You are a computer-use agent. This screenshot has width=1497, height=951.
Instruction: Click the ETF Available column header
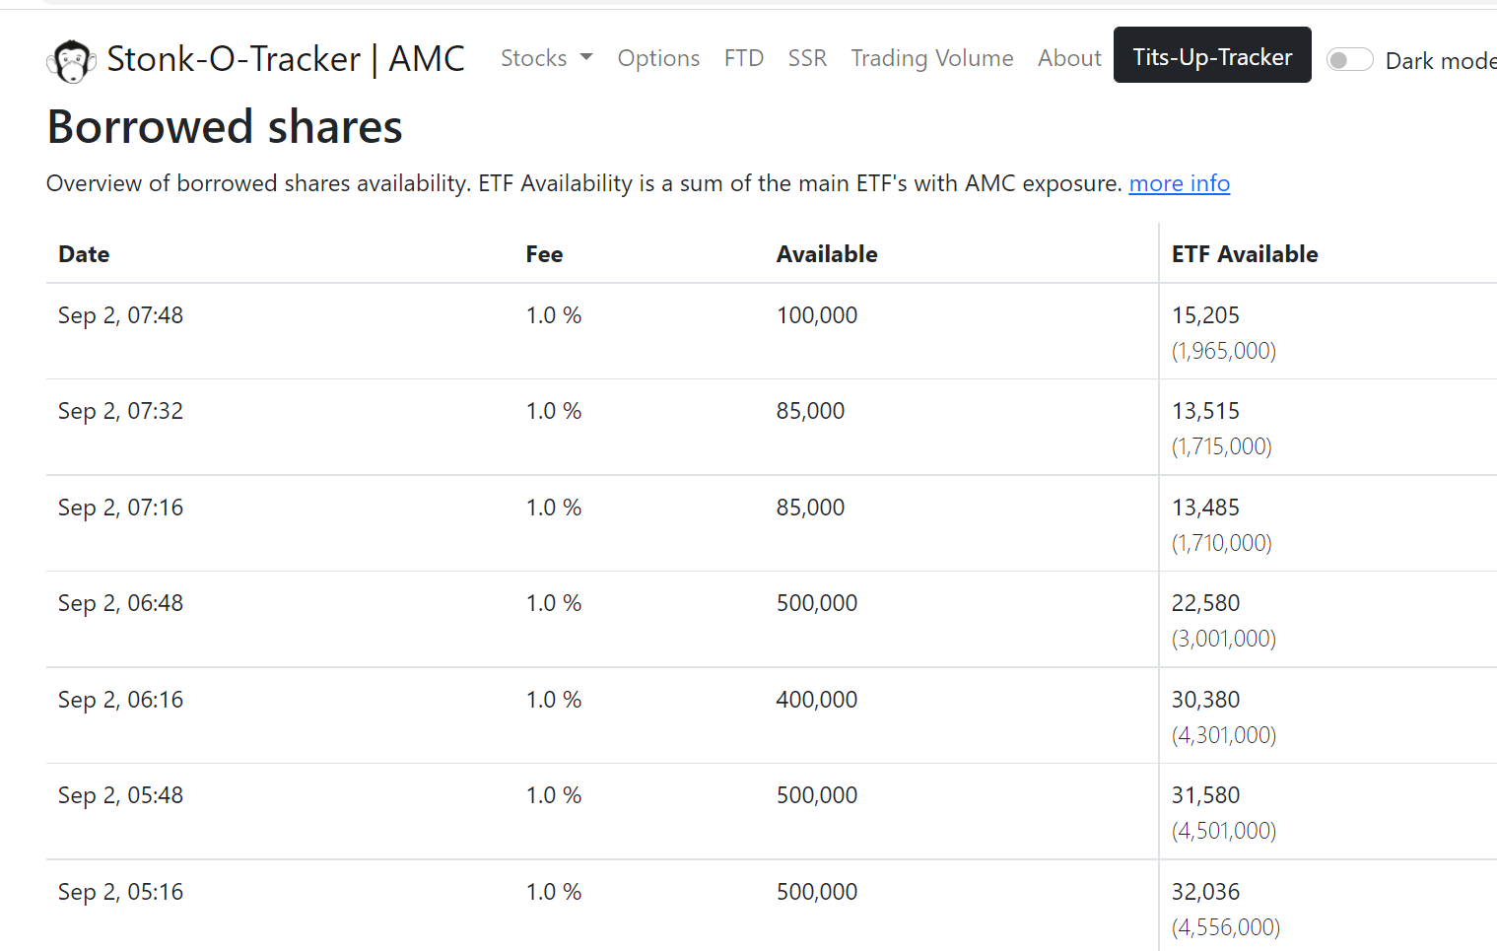pos(1245,254)
